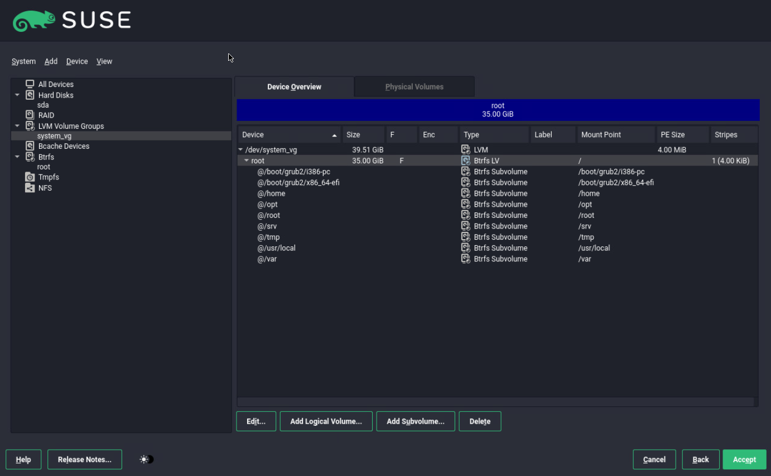Open the Device menu

coord(77,61)
